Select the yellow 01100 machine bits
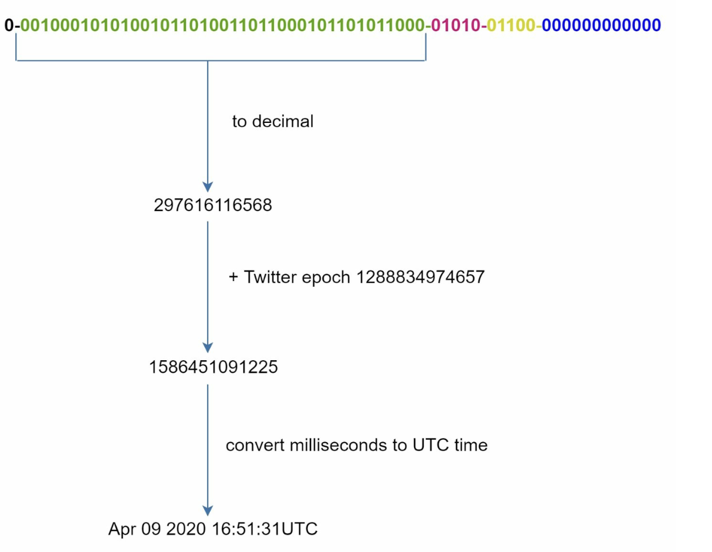This screenshot has height=552, width=712. (510, 25)
